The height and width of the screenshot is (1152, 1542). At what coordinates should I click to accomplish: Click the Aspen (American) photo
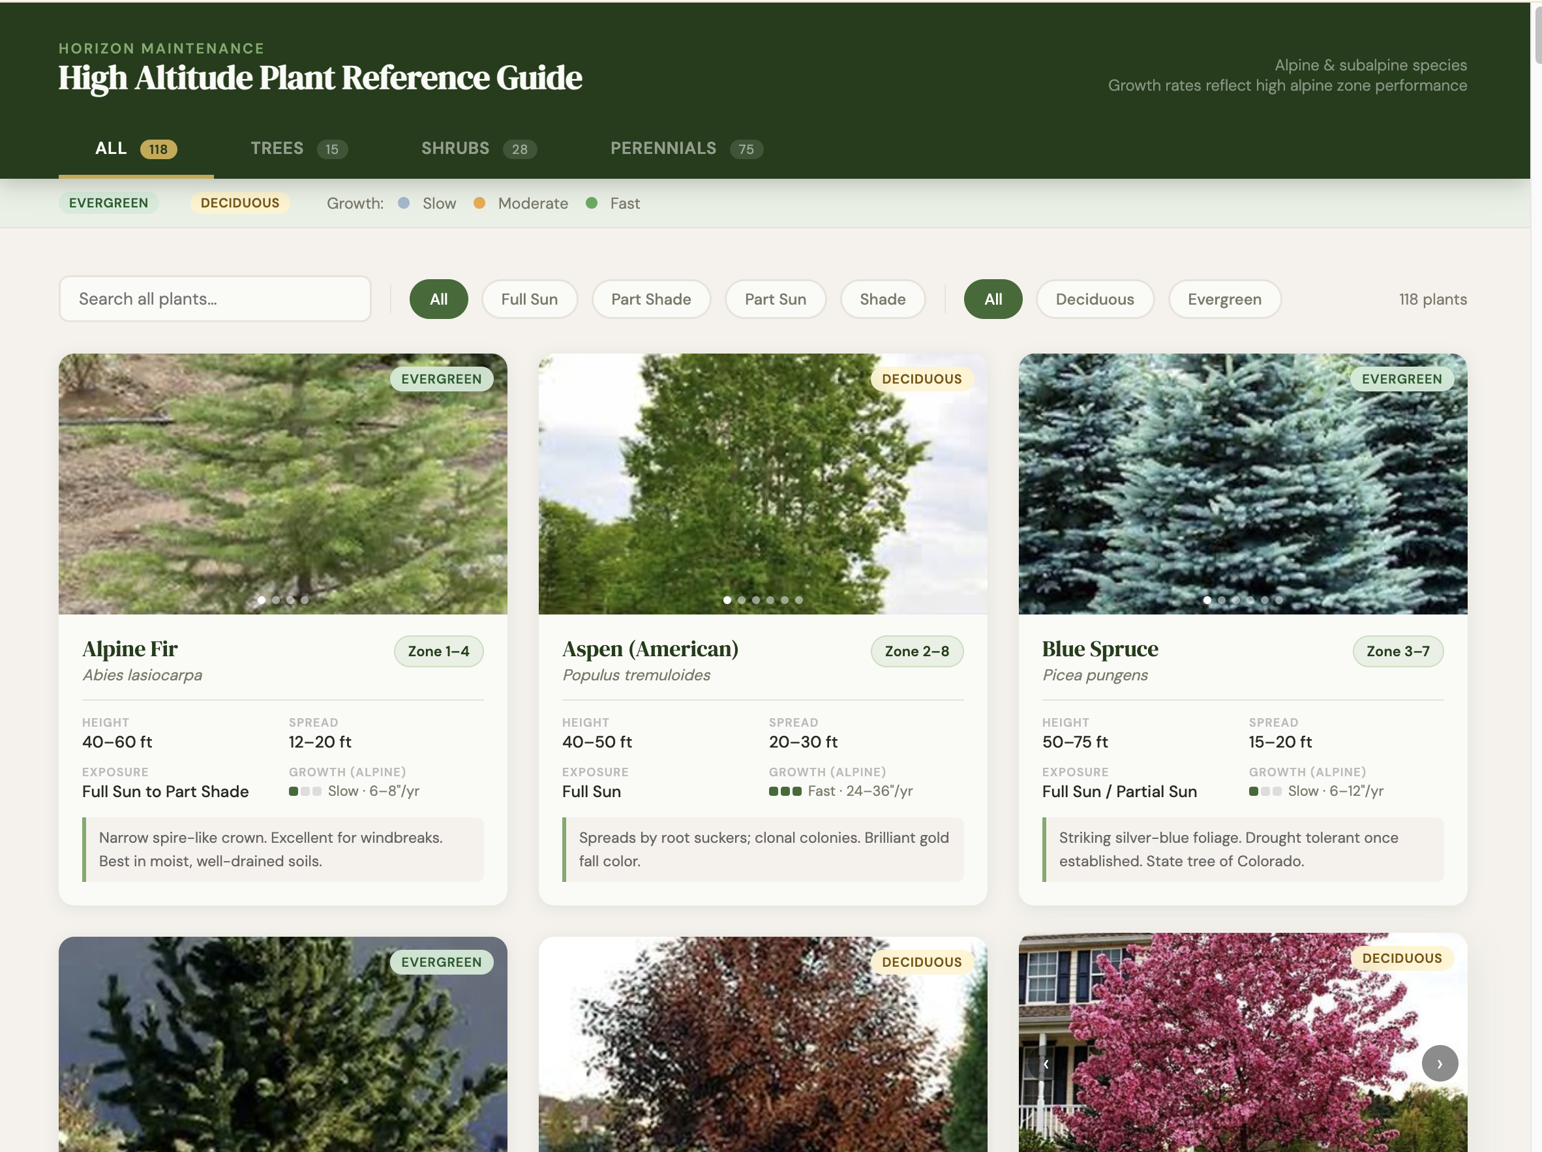coord(763,484)
